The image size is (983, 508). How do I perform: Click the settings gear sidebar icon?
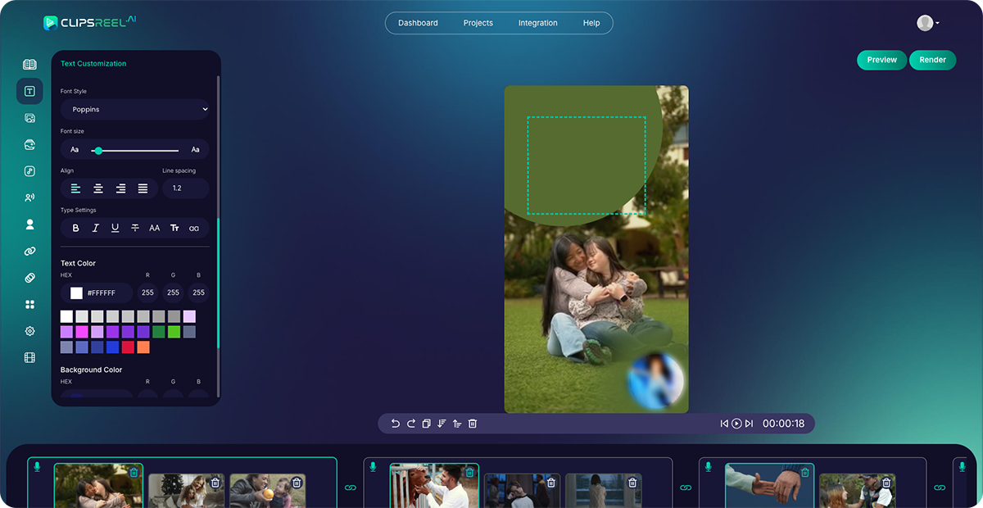point(29,331)
